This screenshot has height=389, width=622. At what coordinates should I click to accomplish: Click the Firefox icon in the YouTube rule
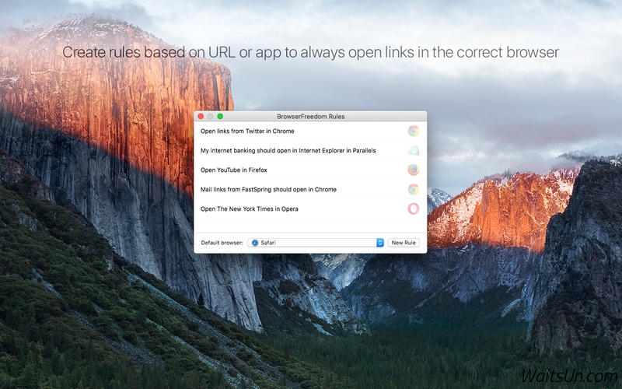point(414,170)
